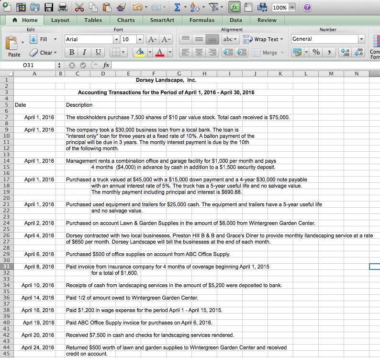Click the formula bar confirm checkmark
Screen dimensions: 380x358
[83, 65]
